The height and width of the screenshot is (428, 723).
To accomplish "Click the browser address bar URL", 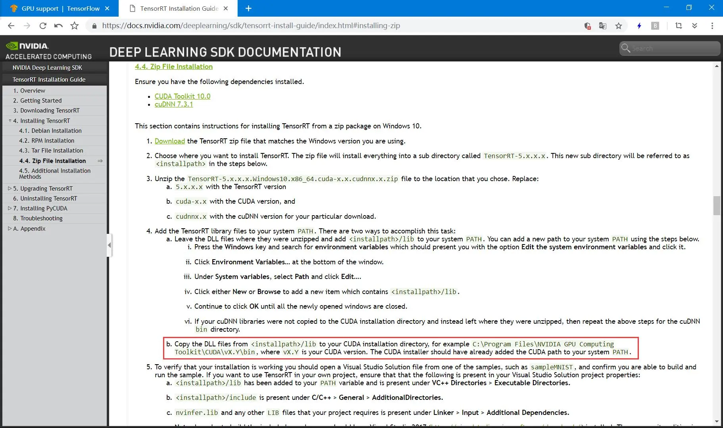I will (251, 26).
